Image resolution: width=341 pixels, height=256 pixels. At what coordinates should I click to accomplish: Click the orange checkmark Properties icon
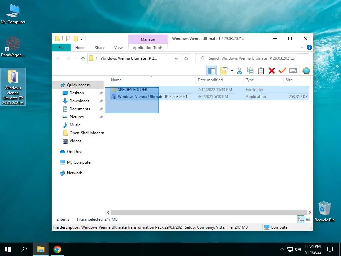pyautogui.click(x=282, y=71)
